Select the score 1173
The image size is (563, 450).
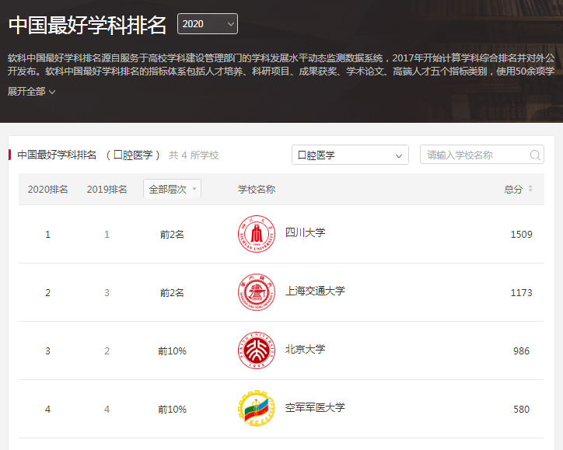coord(521,292)
